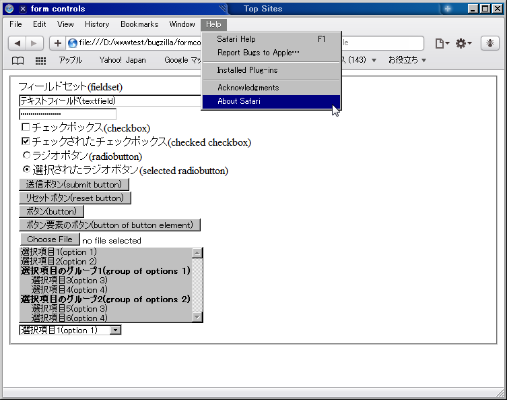Go back with the Back arrow button
Screen dimensions: 507x400
click(17, 43)
